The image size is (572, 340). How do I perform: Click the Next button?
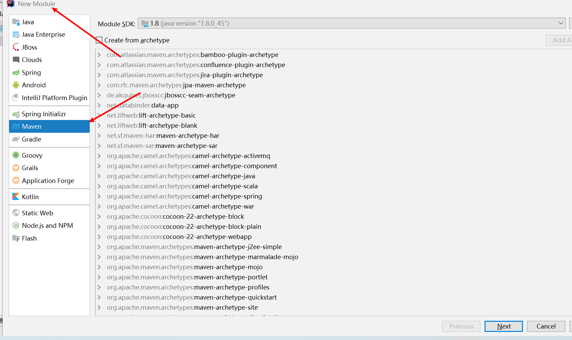point(504,326)
